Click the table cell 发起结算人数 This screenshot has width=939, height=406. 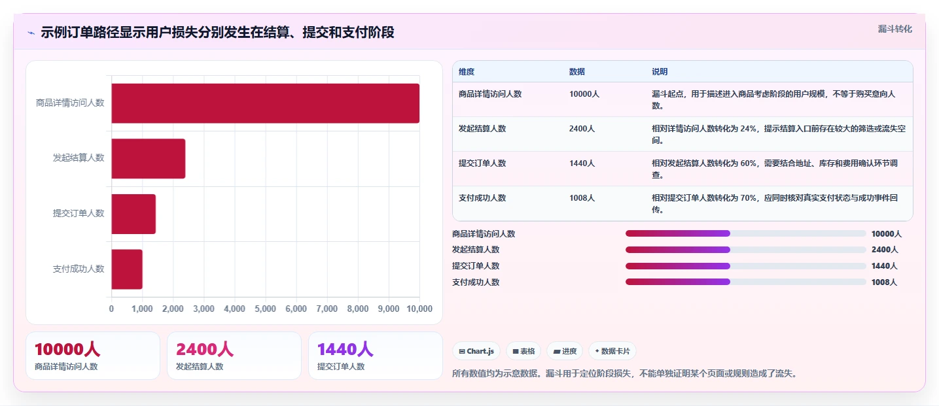click(482, 129)
